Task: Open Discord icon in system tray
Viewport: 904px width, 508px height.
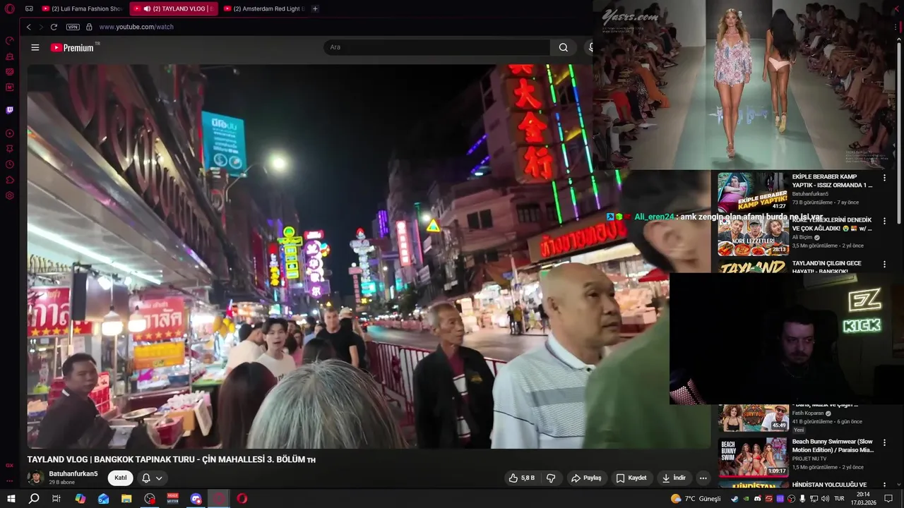Action: pos(757,499)
